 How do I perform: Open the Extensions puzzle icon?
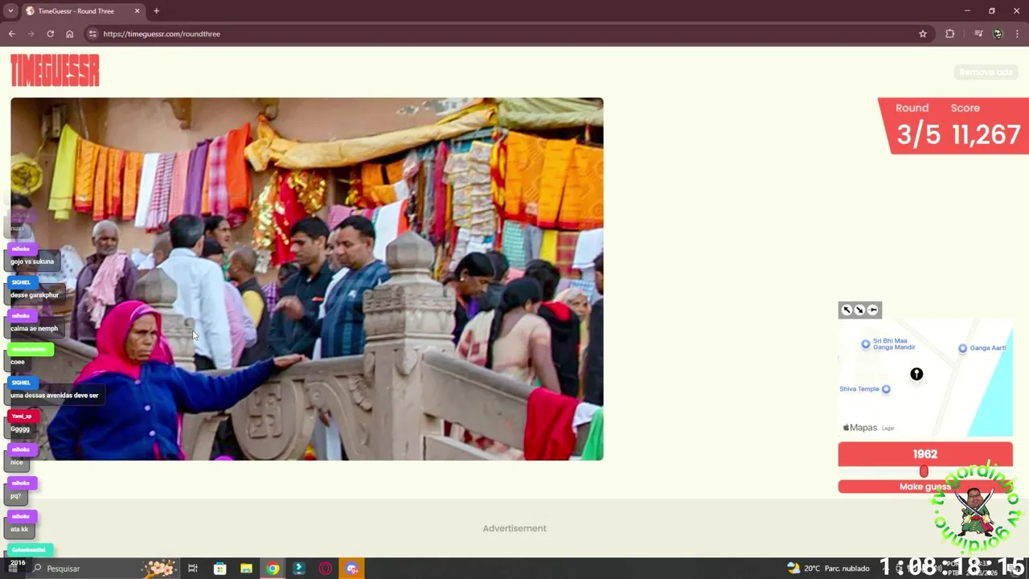[950, 34]
